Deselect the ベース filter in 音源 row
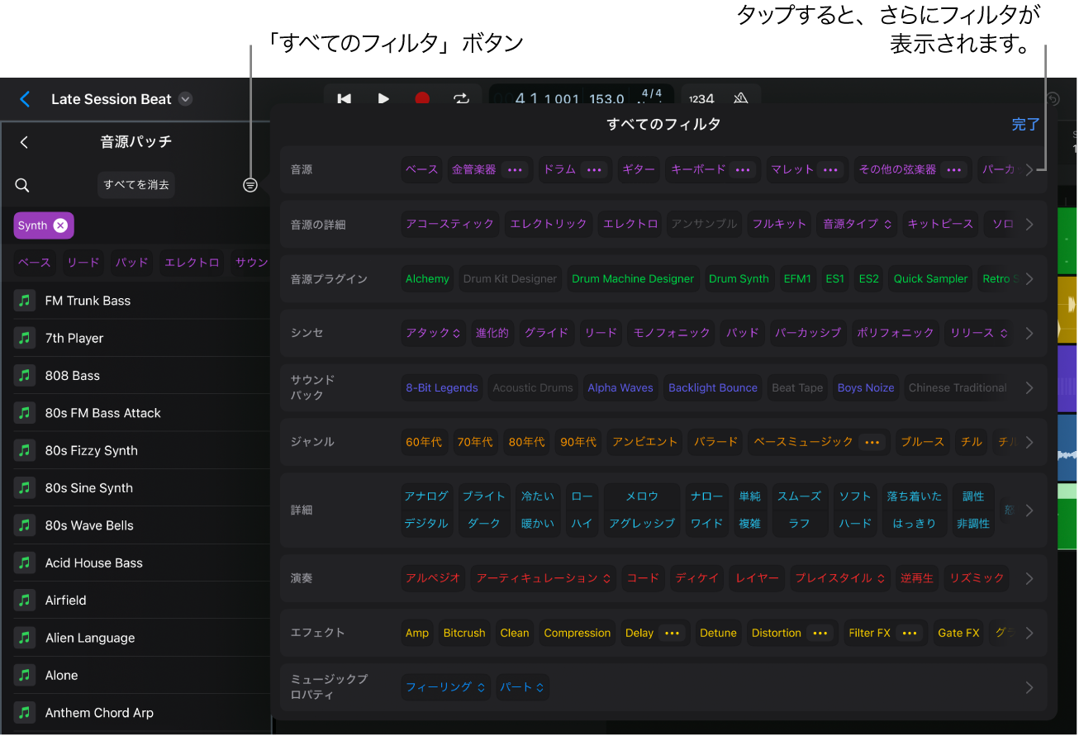This screenshot has width=1079, height=736. click(421, 169)
